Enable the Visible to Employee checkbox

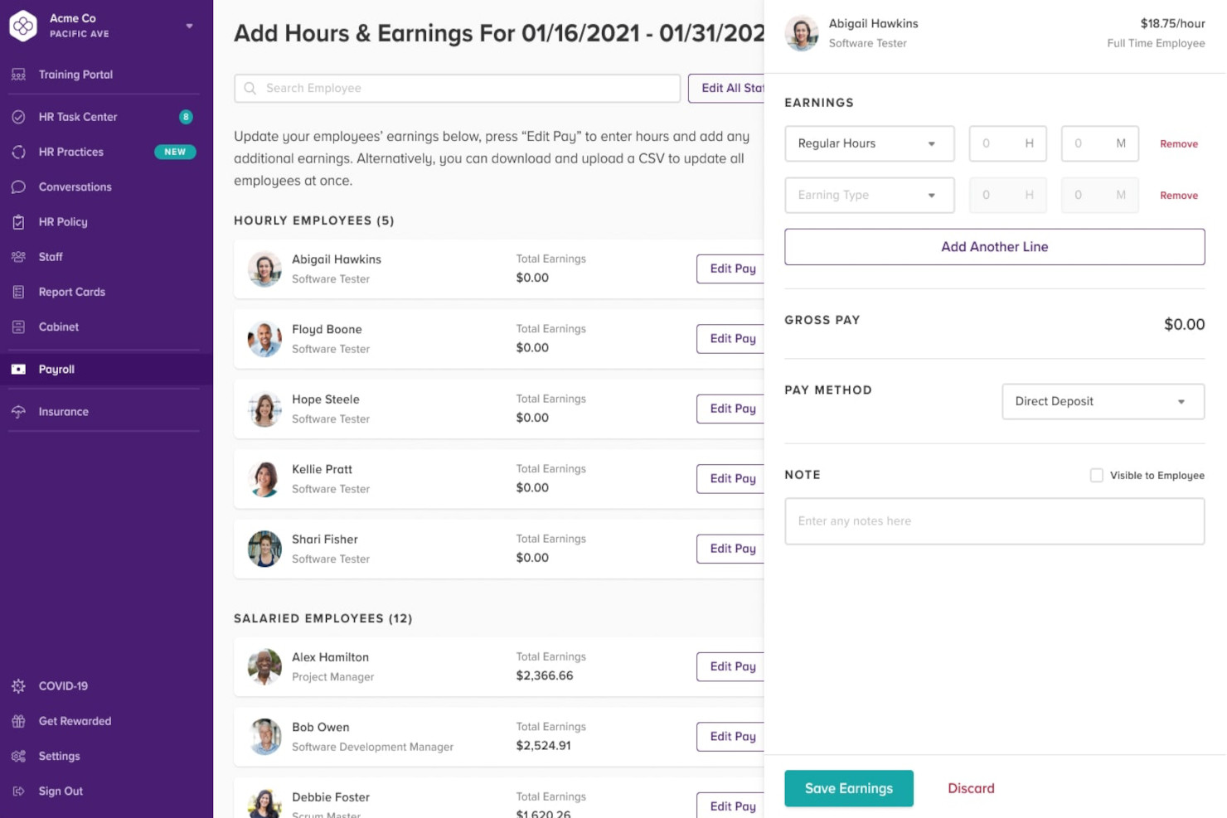click(x=1096, y=475)
